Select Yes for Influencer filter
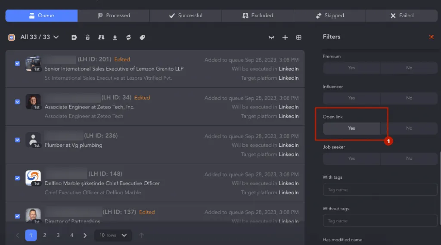 351,98
